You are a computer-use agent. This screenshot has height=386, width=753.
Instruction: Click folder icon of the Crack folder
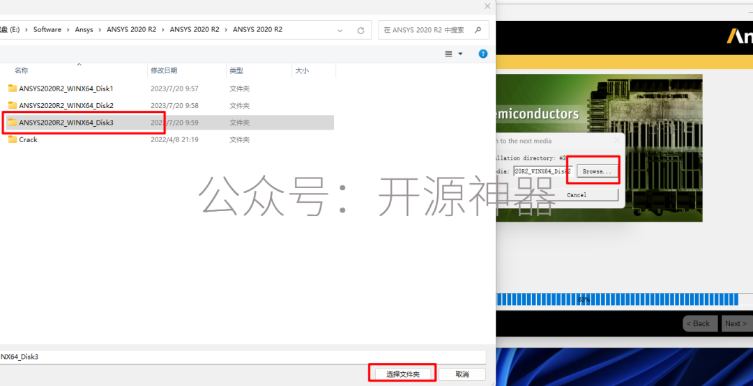[x=13, y=140]
